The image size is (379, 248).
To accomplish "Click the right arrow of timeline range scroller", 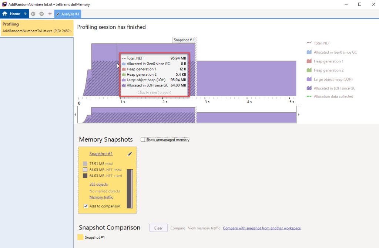I will pyautogui.click(x=299, y=115).
